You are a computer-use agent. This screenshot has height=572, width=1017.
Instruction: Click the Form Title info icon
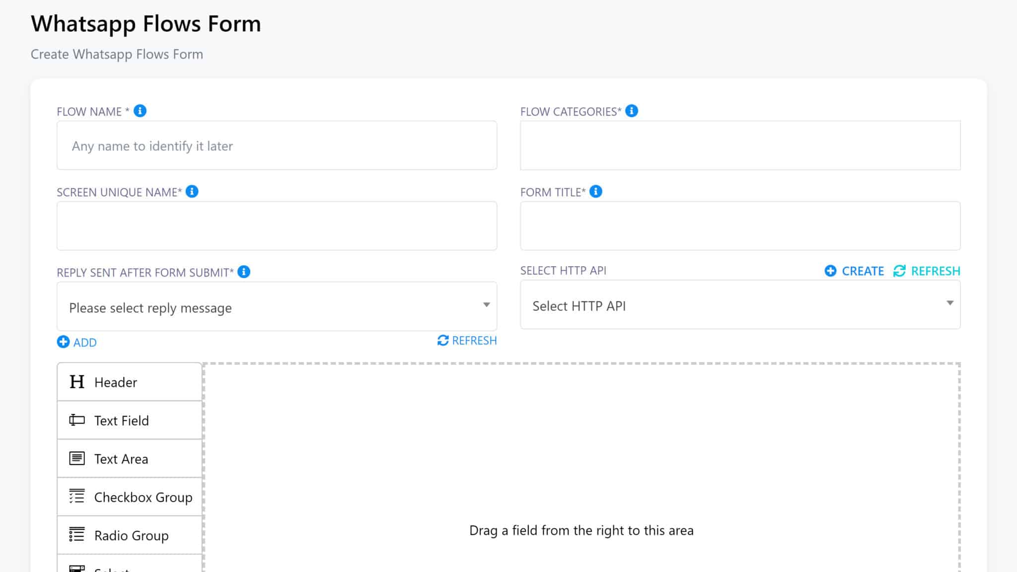pos(596,192)
